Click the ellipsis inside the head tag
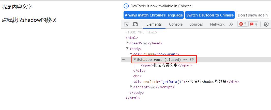 click(145, 43)
